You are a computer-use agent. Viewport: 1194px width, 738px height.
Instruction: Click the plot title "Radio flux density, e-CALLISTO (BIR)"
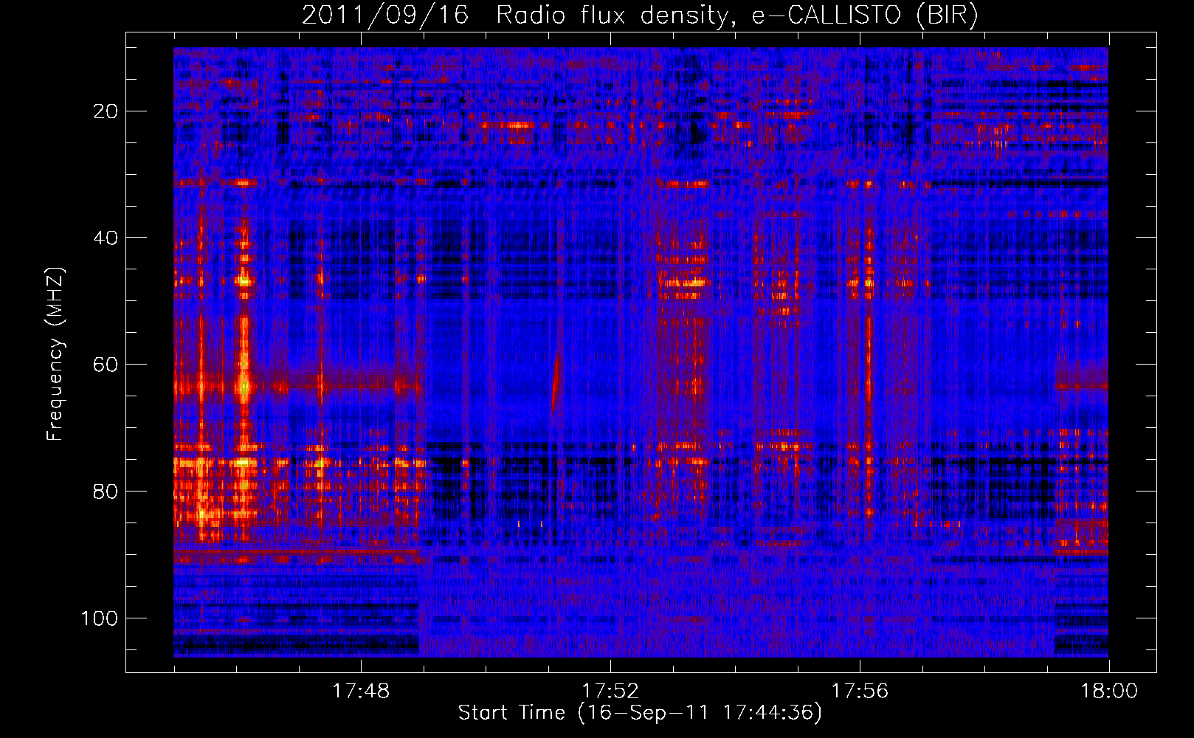pos(737,15)
